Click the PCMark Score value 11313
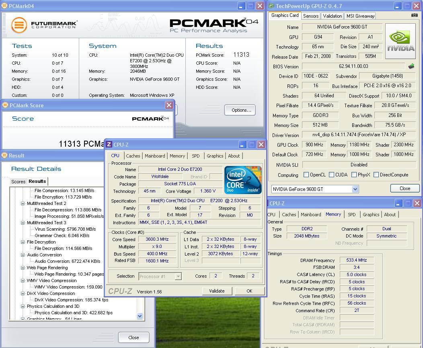 241,55
